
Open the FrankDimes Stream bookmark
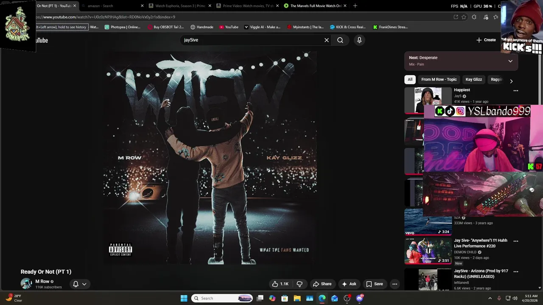390,27
